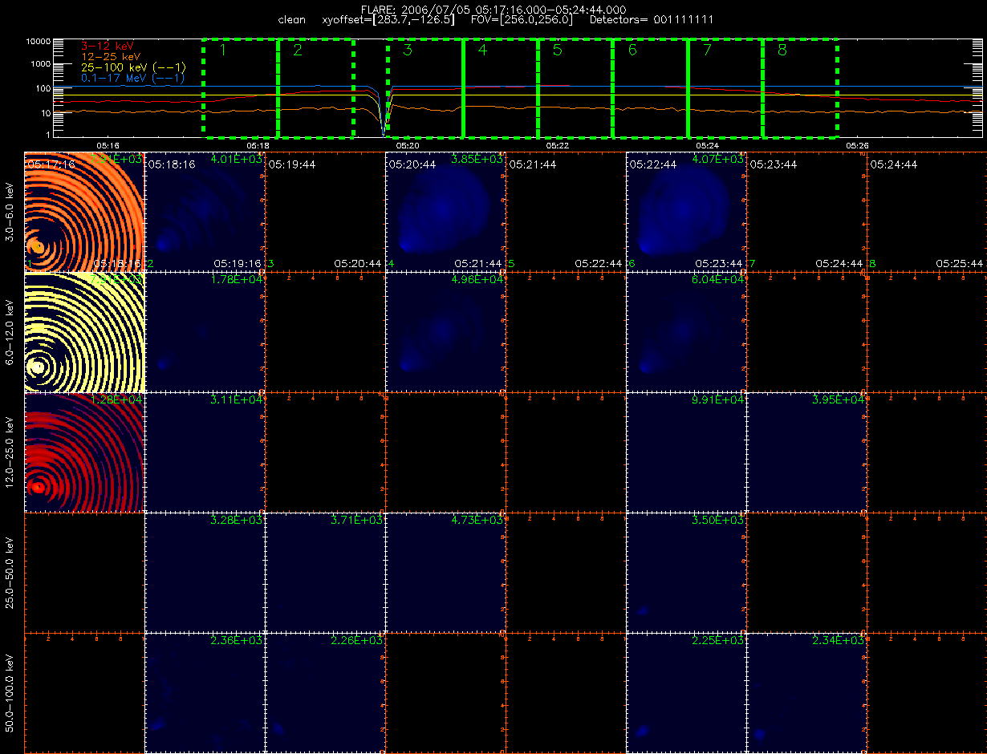The width and height of the screenshot is (987, 754).
Task: Open the 3.0-6.0 keV image starting 05:20:44
Action: 445,212
